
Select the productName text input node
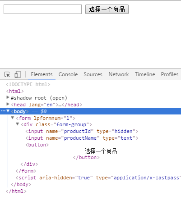pos(82,138)
